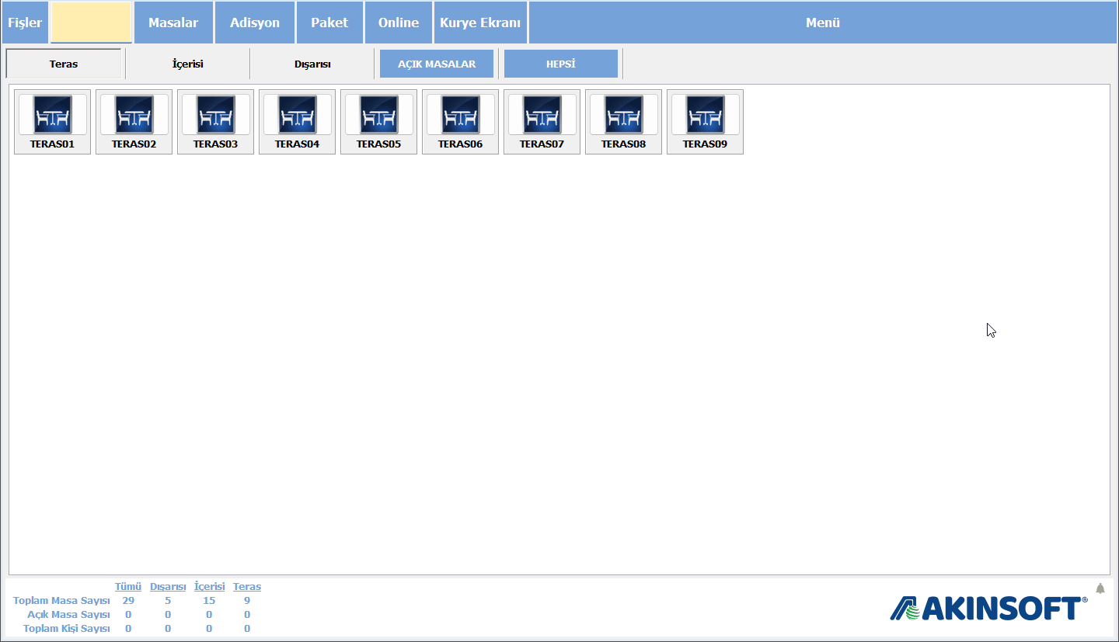Click the HEPSİ filter button

coord(561,64)
